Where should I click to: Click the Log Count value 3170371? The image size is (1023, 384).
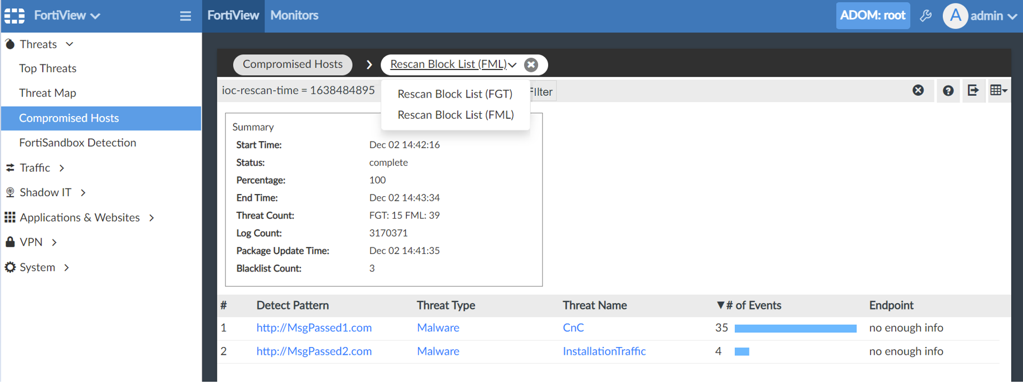[388, 233]
